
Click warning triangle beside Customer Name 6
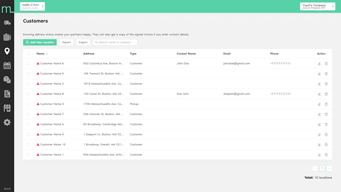pyautogui.click(x=38, y=63)
